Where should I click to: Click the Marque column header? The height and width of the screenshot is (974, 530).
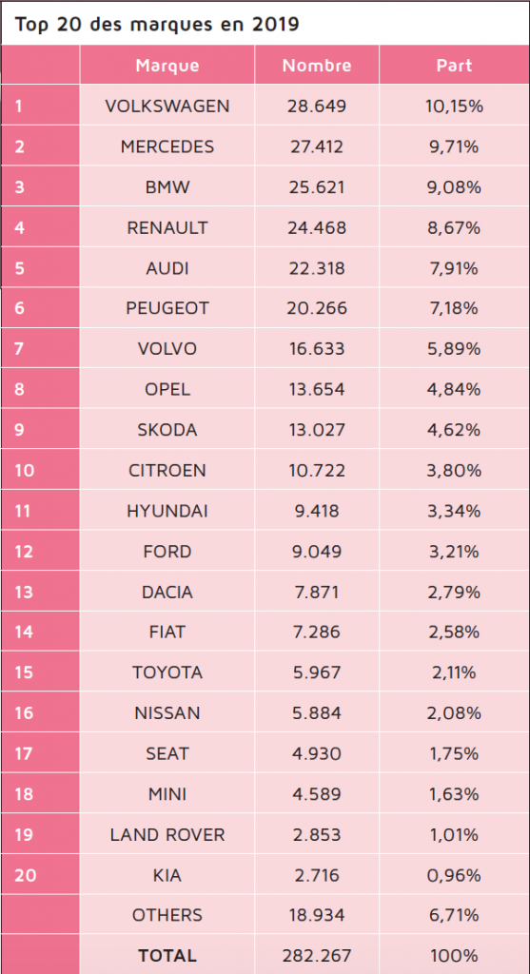point(167,66)
